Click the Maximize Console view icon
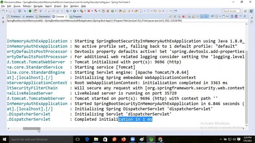The width and height of the screenshot is (255, 143). pyautogui.click(x=245, y=16)
